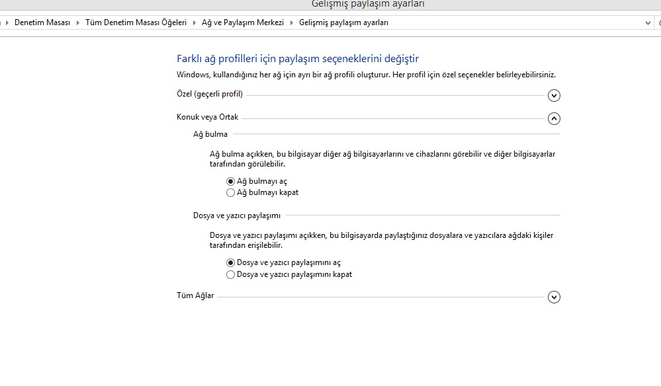Click 'Gelişmiş paylaşım ayarları' breadcrumb item
Viewport: 661px width, 386px height.
(x=343, y=22)
